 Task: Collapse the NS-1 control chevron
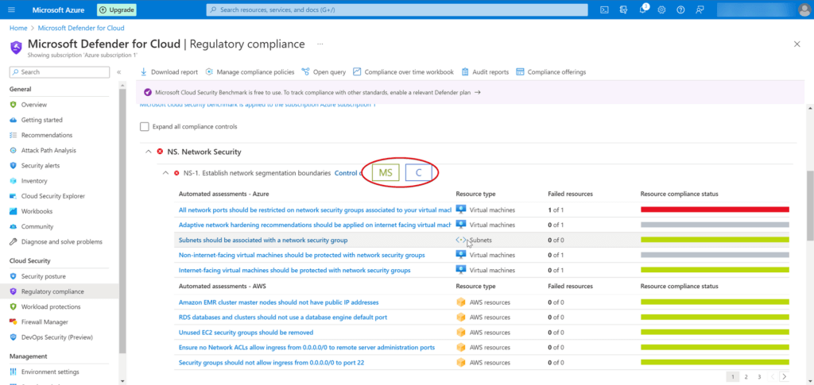coord(165,173)
